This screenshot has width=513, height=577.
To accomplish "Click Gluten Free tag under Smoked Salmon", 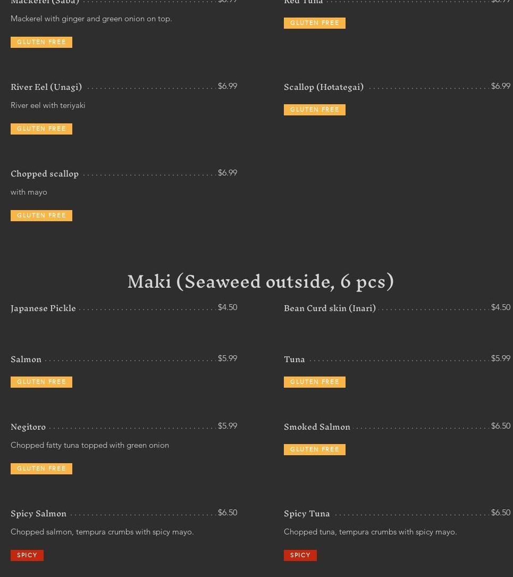I will pos(315,449).
